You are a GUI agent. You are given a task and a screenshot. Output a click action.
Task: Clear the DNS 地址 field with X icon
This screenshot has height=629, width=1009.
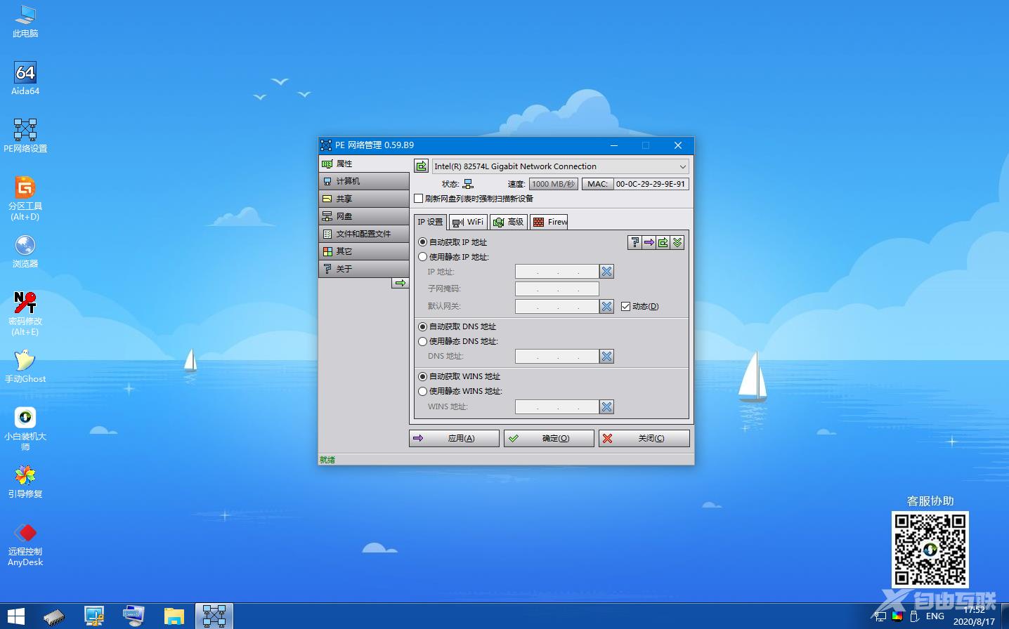pyautogui.click(x=607, y=356)
